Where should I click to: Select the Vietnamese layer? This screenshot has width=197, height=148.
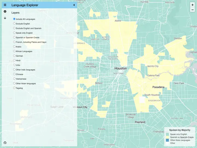(14, 79)
